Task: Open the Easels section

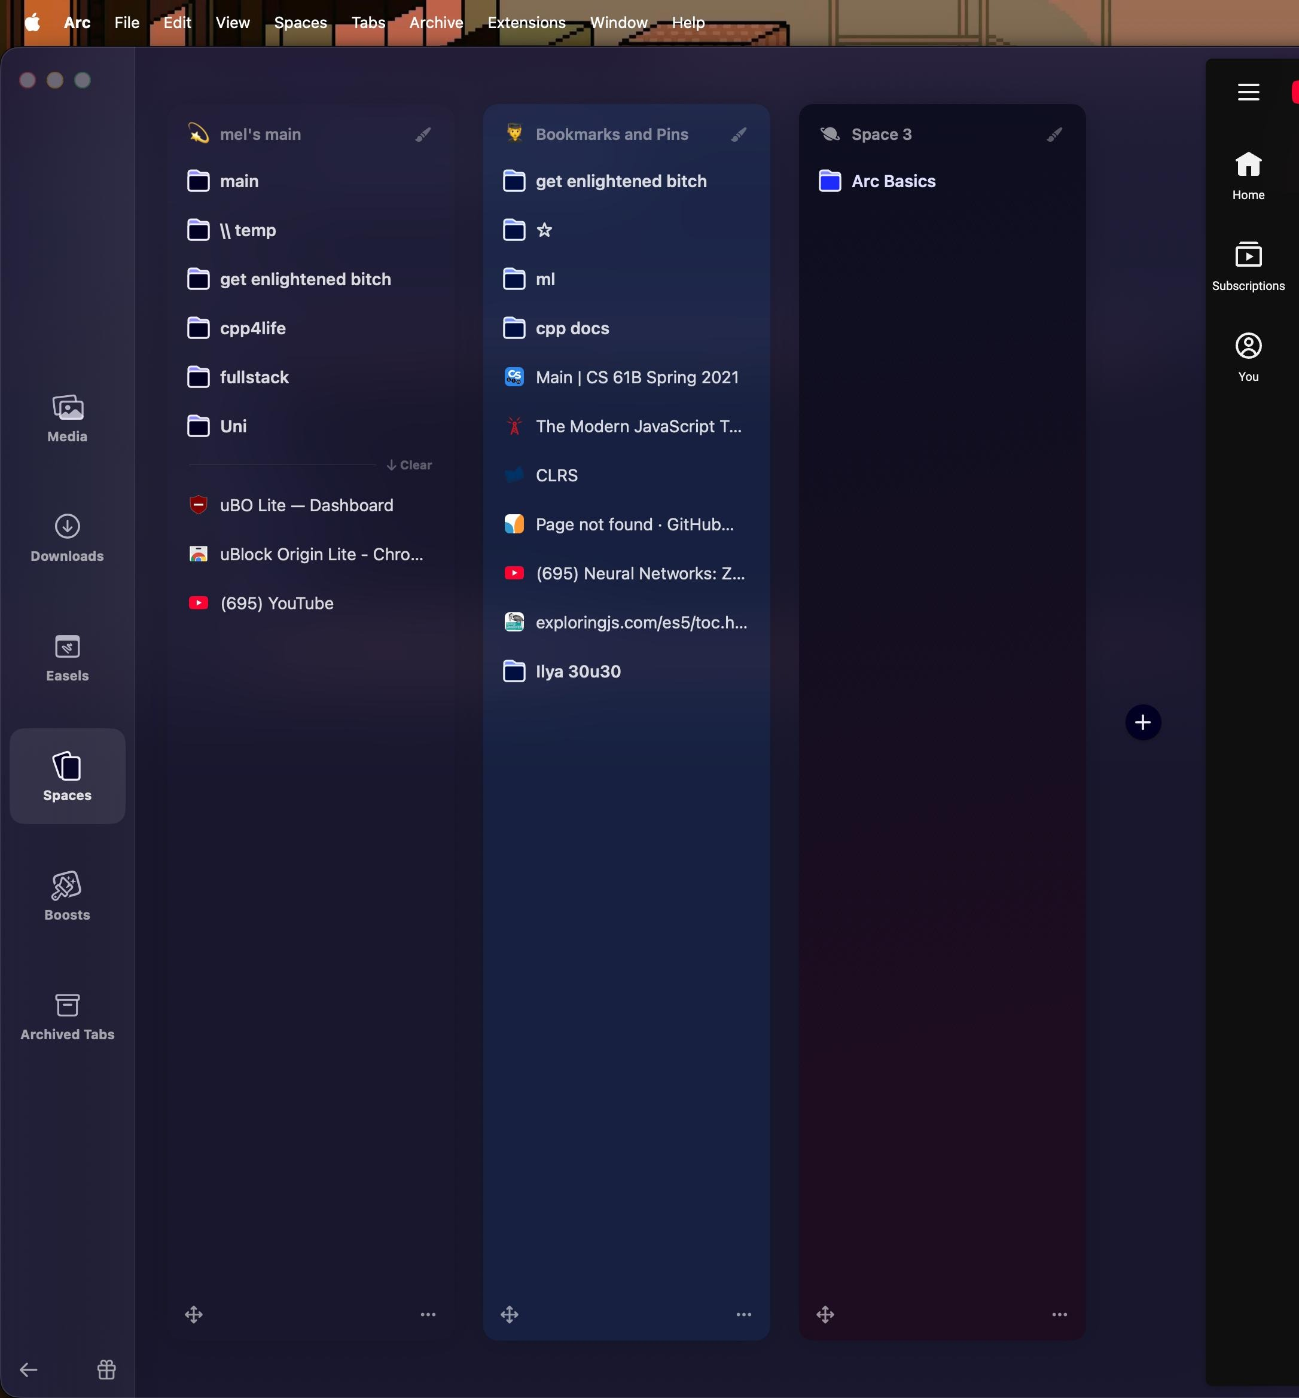Action: coord(68,658)
